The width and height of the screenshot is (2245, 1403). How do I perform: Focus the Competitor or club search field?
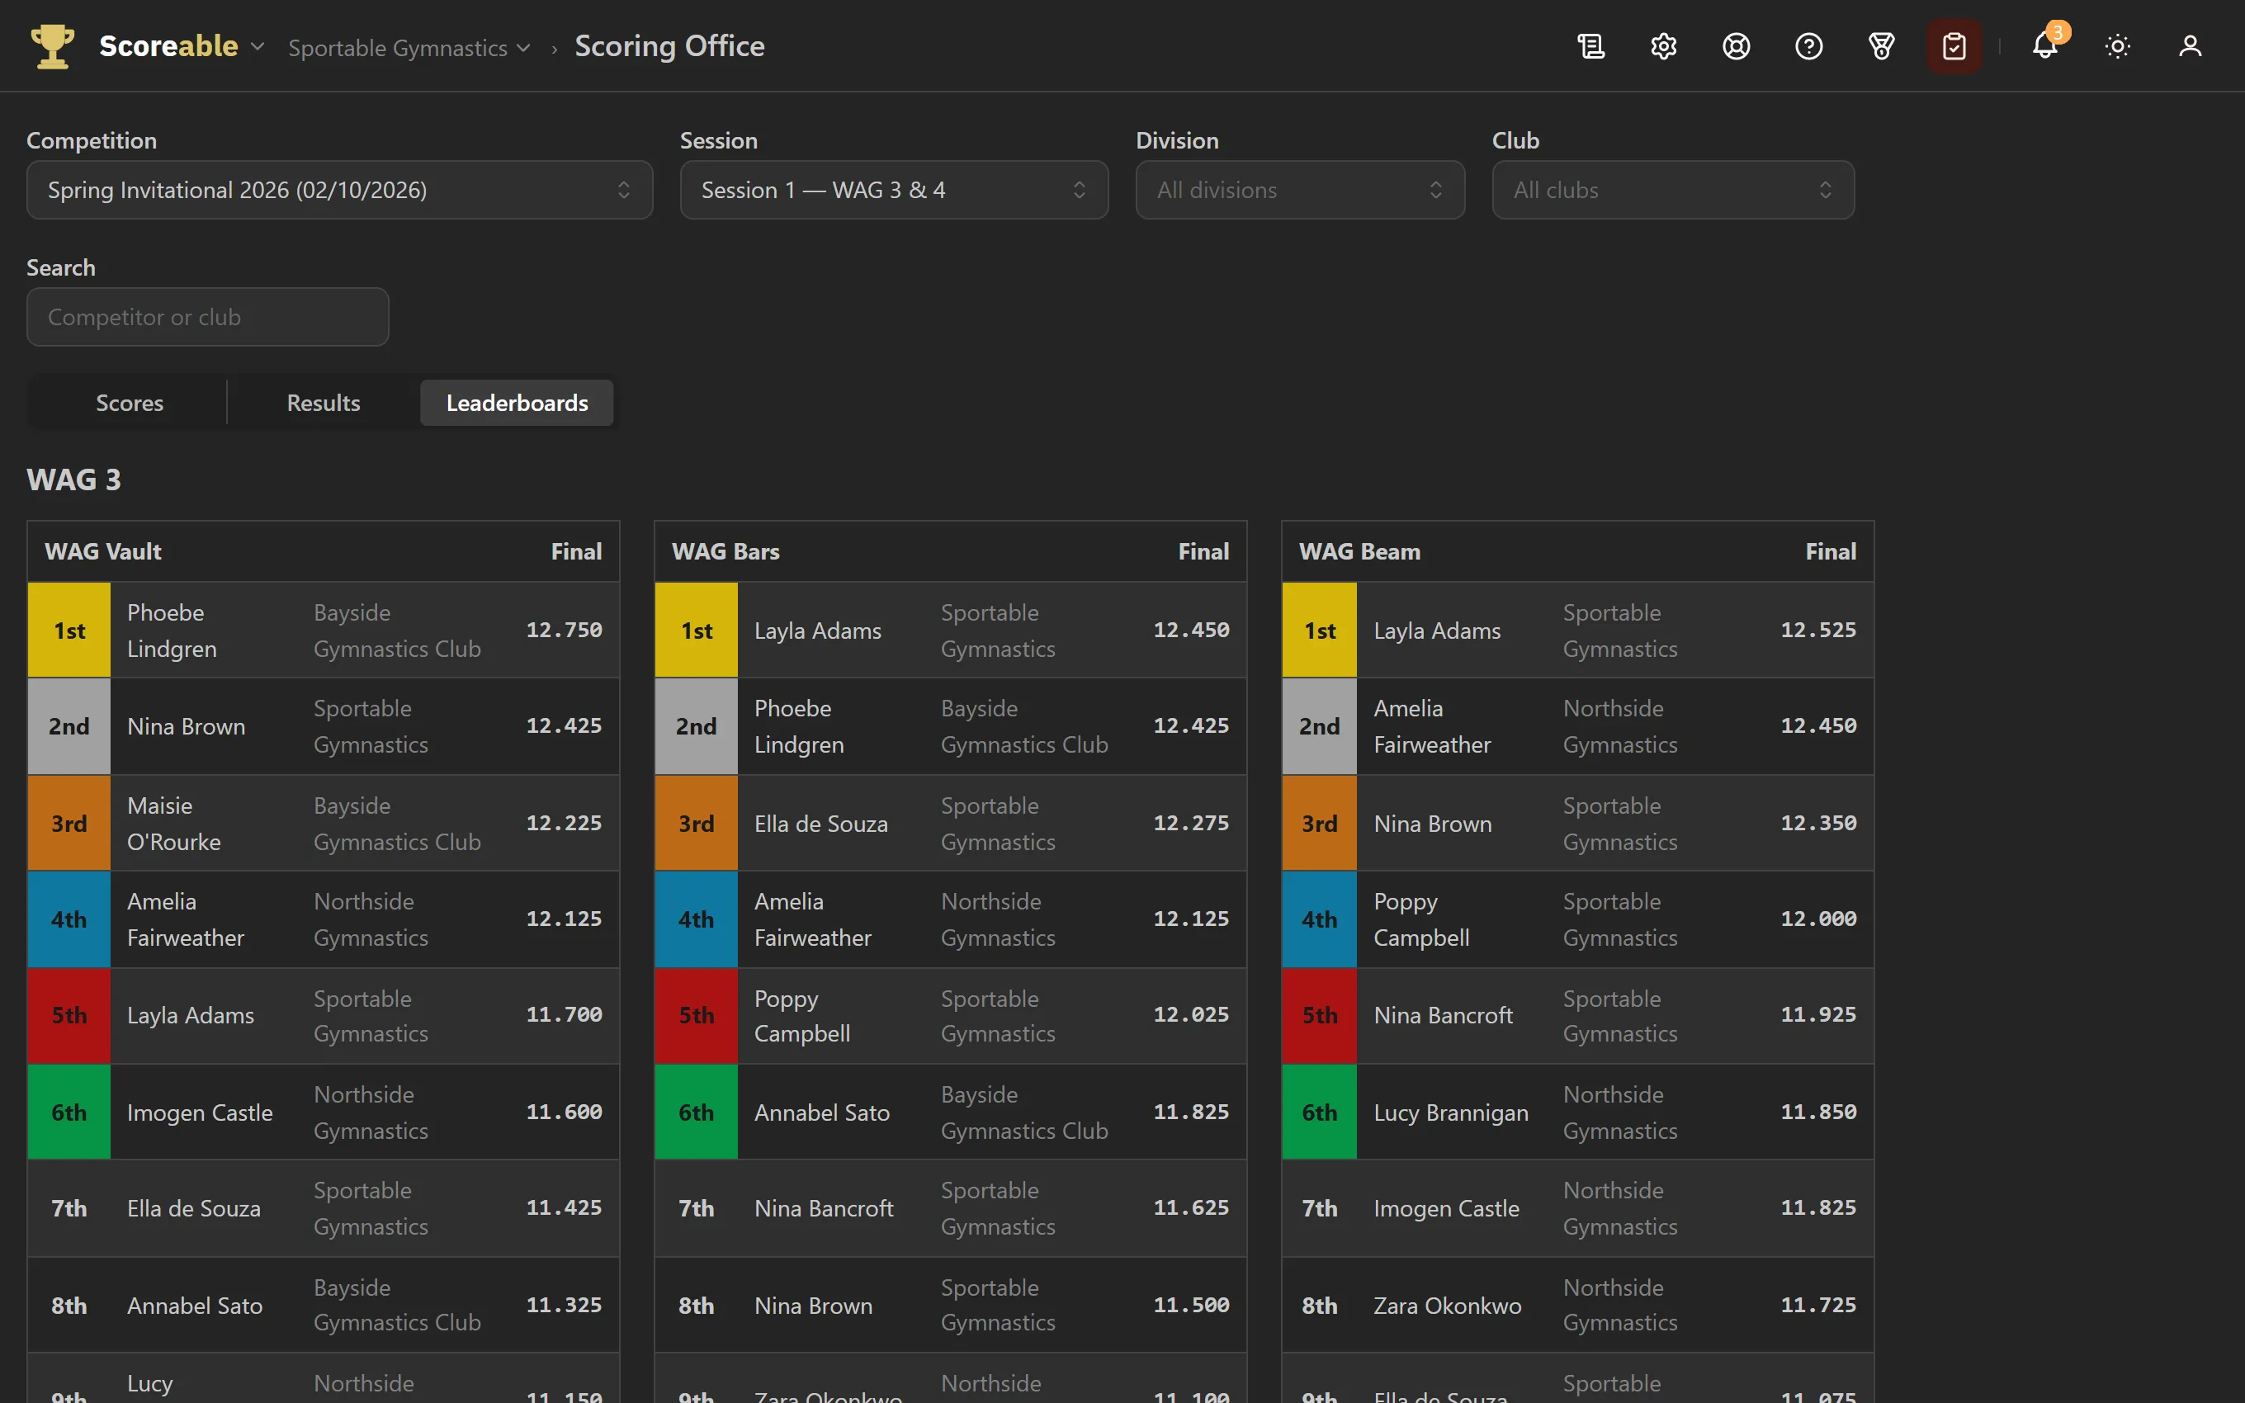point(208,318)
